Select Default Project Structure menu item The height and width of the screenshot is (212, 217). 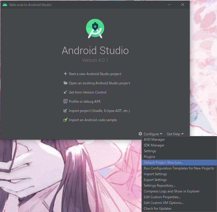179,163
